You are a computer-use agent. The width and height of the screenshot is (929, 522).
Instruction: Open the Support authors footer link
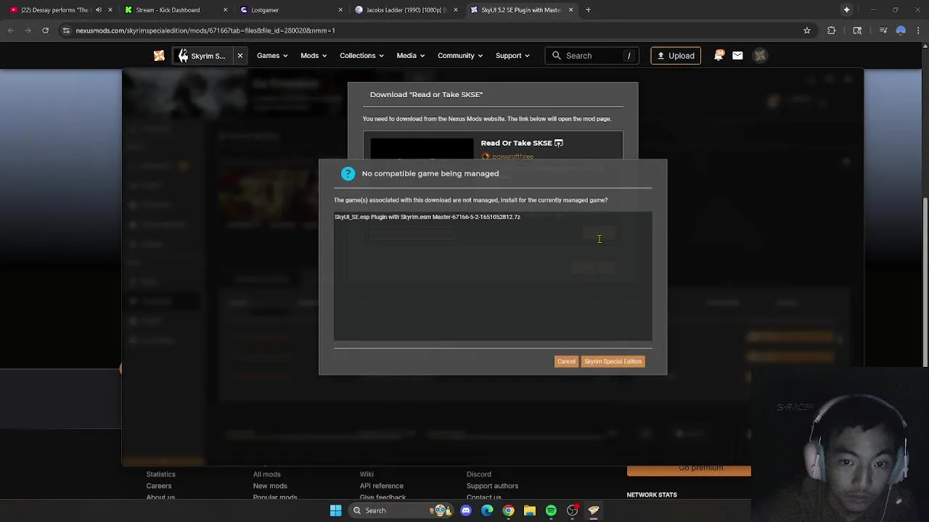(x=492, y=486)
